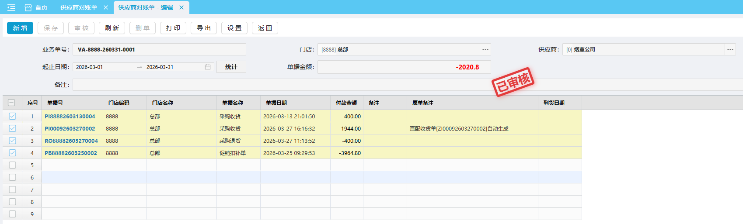This screenshot has width=743, height=224.
Task: Click the 已审核 stamp image
Action: click(513, 82)
